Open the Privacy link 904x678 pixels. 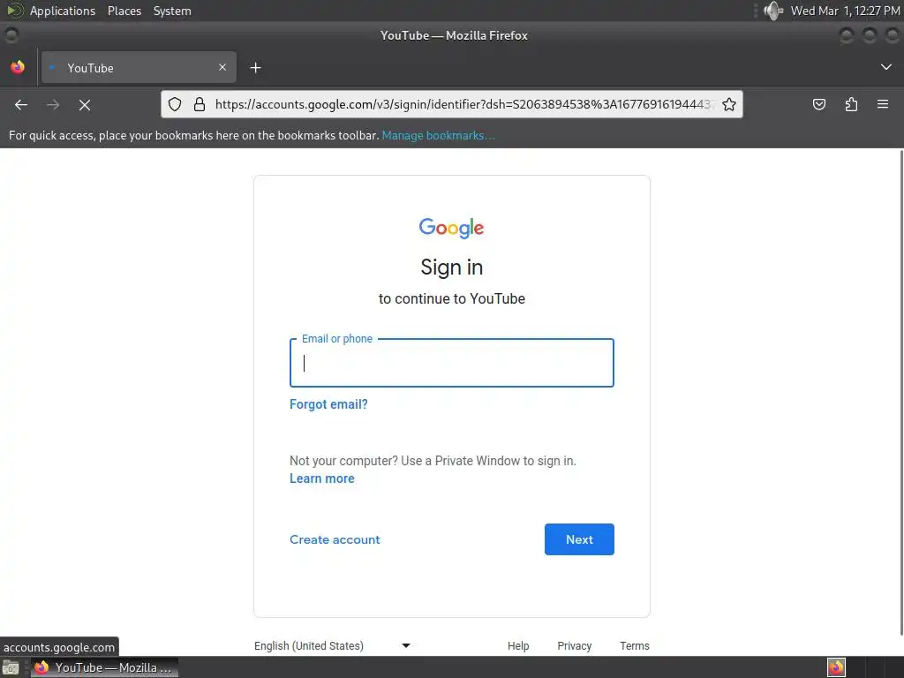coord(574,645)
